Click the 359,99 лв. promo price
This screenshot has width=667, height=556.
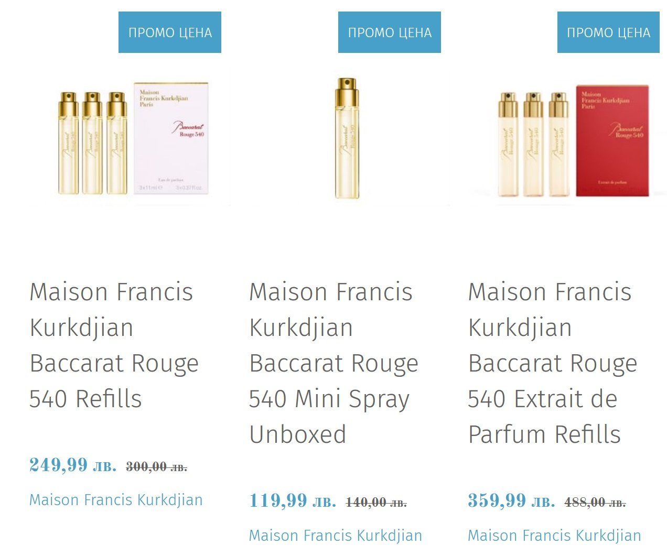pos(511,500)
